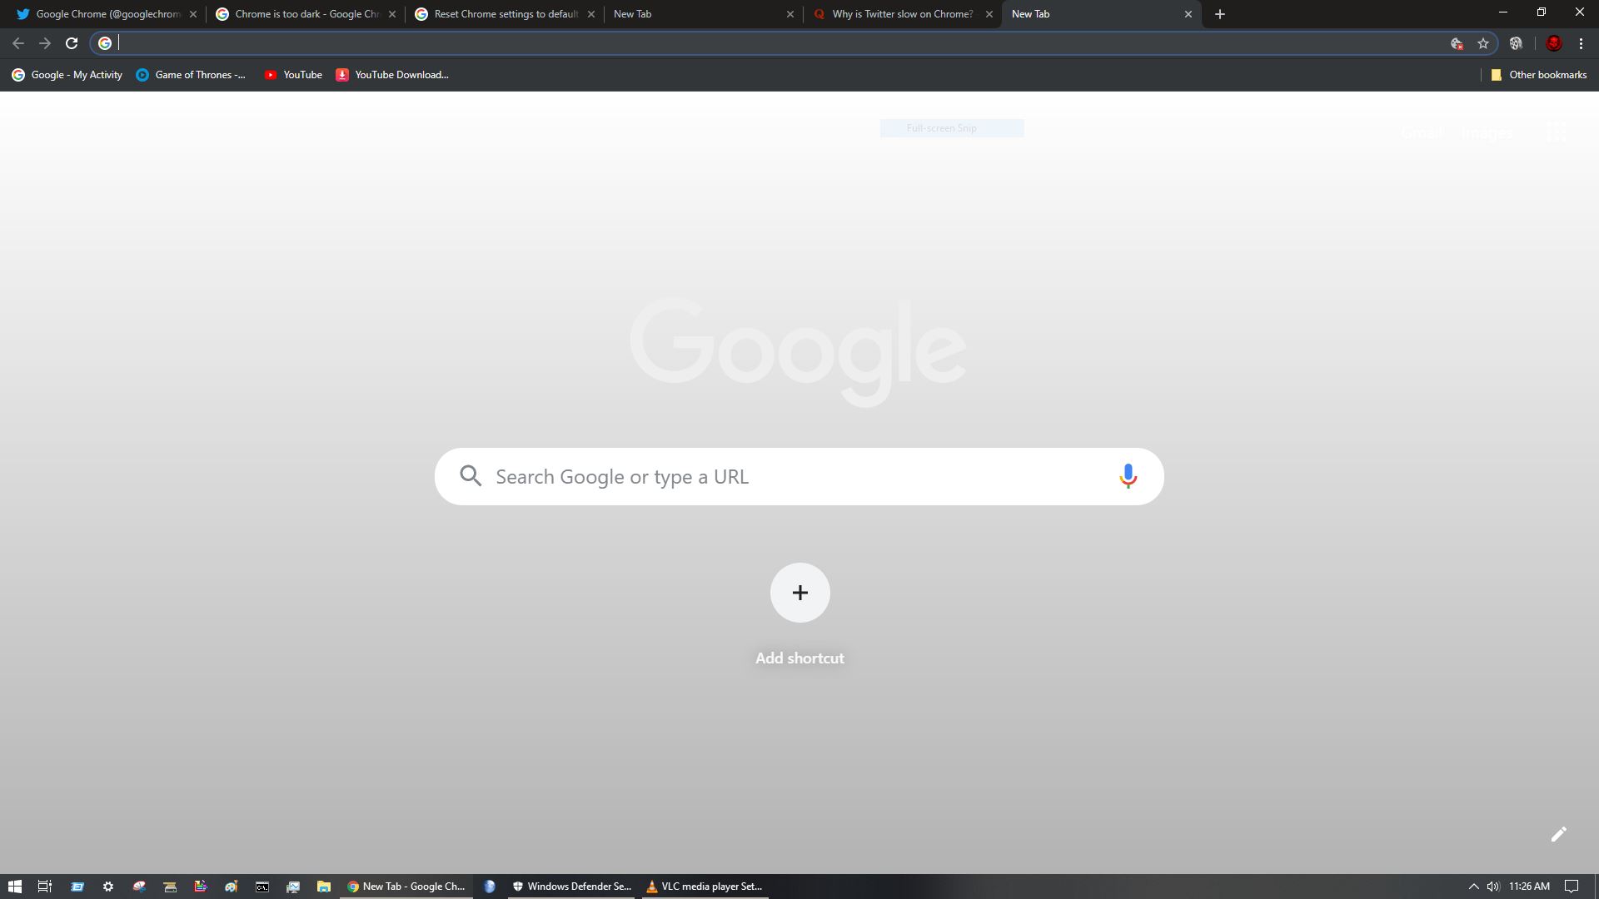Close the active New Tab
This screenshot has height=899, width=1599.
[x=1188, y=14]
